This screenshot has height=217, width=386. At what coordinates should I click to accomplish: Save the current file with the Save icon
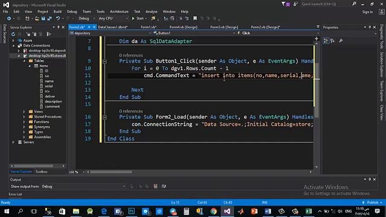(43, 19)
